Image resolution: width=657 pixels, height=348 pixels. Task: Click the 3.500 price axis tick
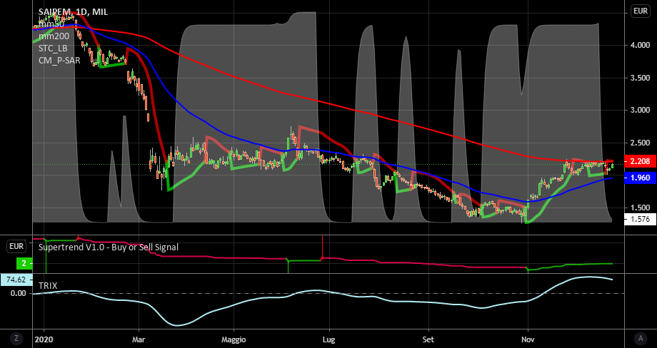pos(641,78)
